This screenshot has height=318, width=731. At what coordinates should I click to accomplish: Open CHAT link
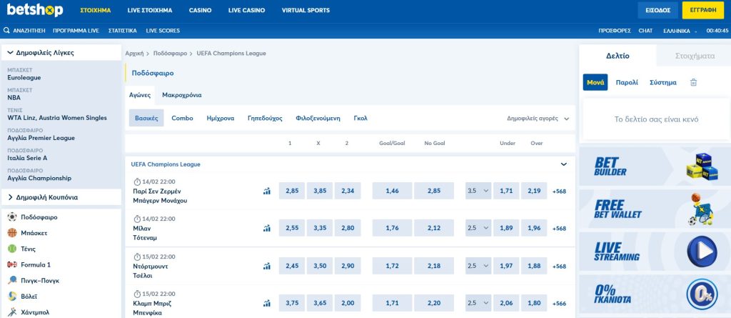pyautogui.click(x=645, y=31)
